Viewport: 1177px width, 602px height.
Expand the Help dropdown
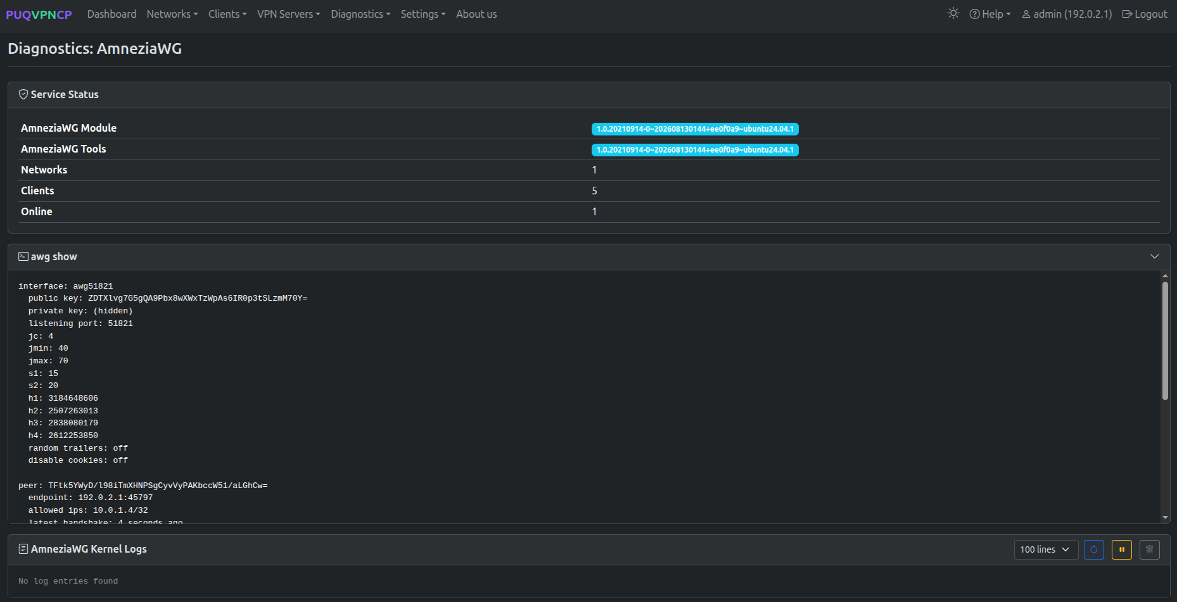point(990,14)
